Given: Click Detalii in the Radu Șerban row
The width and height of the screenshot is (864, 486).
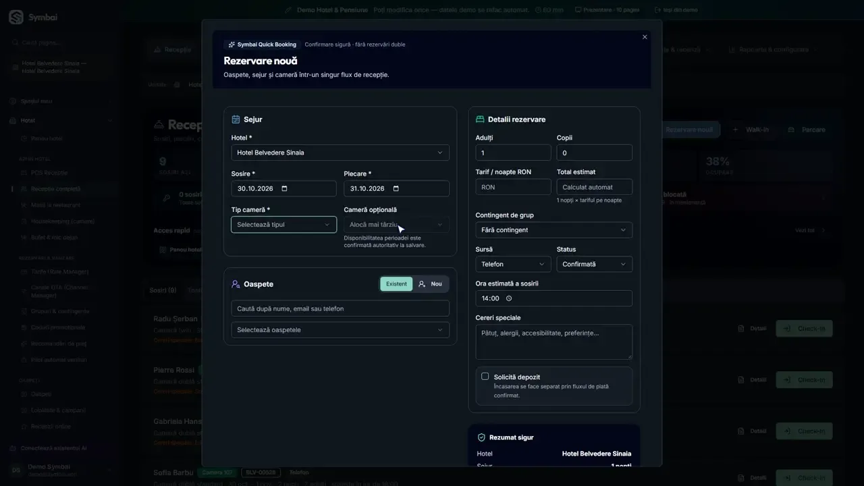Looking at the screenshot, I should pyautogui.click(x=752, y=329).
